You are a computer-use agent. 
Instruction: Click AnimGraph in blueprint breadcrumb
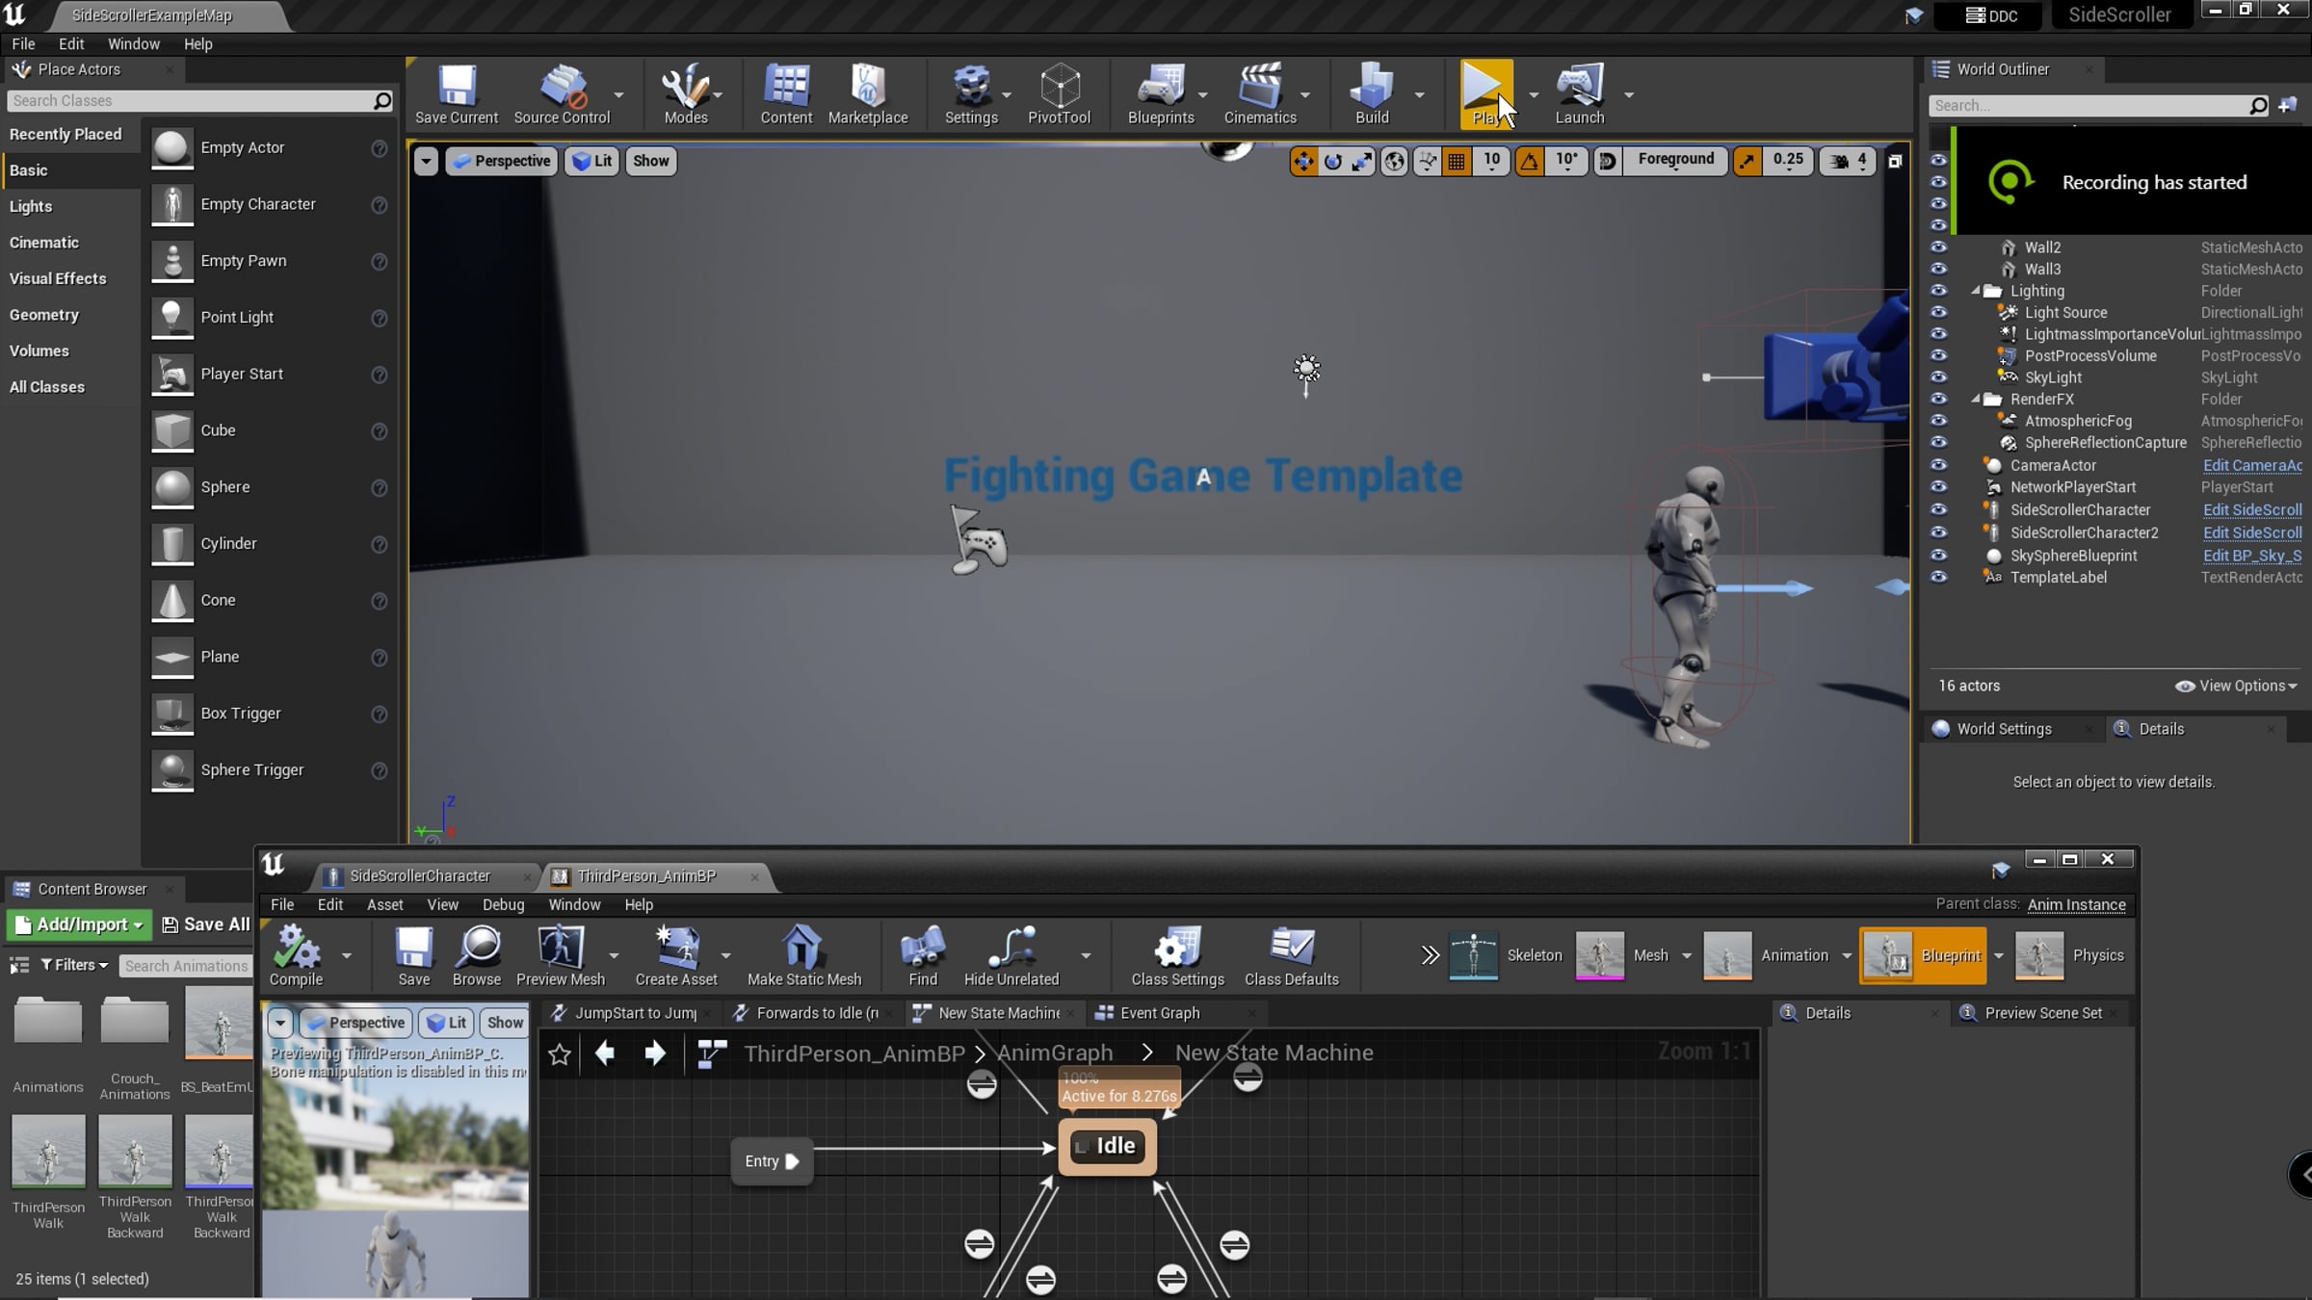coord(1055,1053)
